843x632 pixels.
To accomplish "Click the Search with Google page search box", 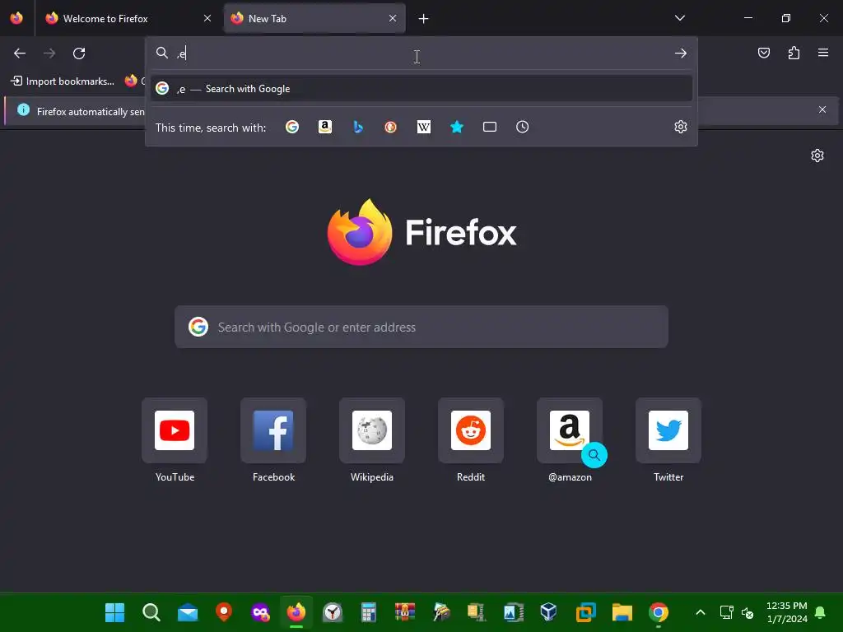I will click(421, 327).
